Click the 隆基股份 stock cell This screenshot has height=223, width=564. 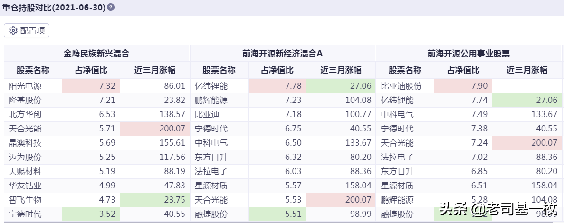(x=33, y=101)
